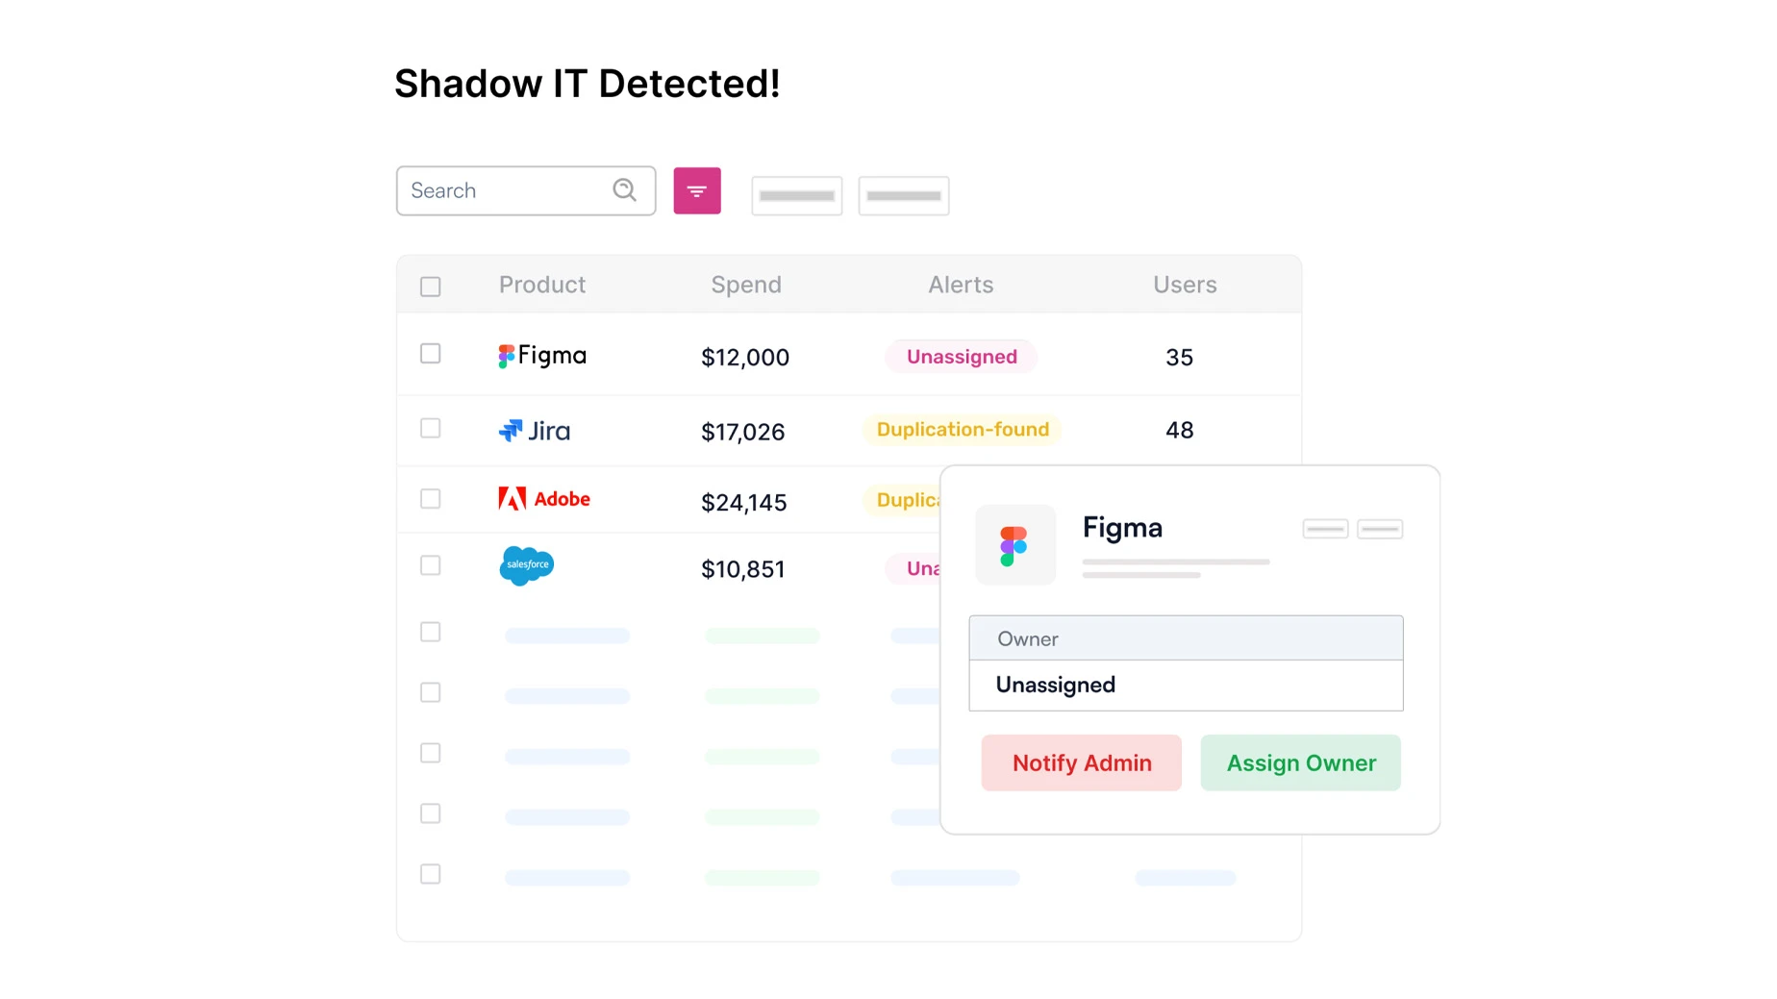Click the search magnifier icon
1777x999 pixels.
click(624, 190)
